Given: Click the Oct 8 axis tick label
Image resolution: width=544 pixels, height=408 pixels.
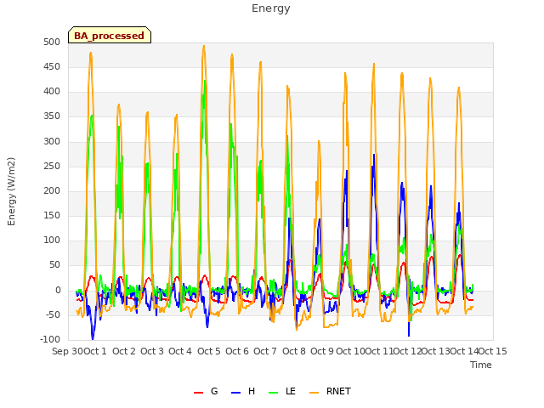Looking at the screenshot, I should pos(294,351).
